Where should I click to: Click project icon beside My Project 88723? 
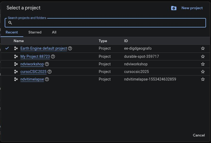(16, 56)
